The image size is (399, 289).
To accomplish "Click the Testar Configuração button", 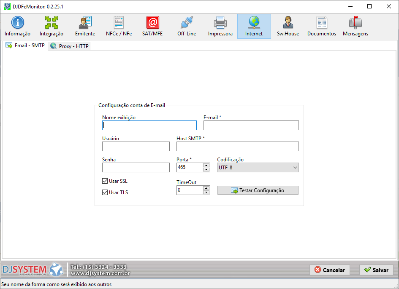I will point(258,190).
